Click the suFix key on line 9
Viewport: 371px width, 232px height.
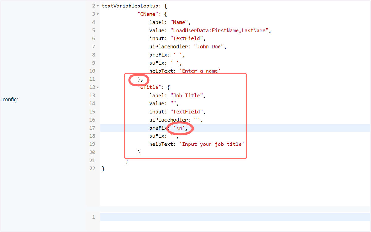[x=158, y=63]
